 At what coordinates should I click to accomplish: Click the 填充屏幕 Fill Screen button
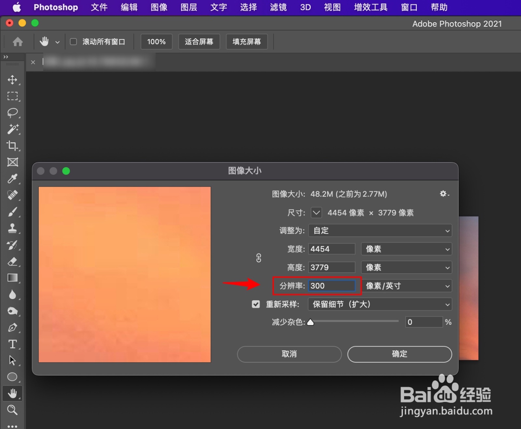(x=247, y=42)
